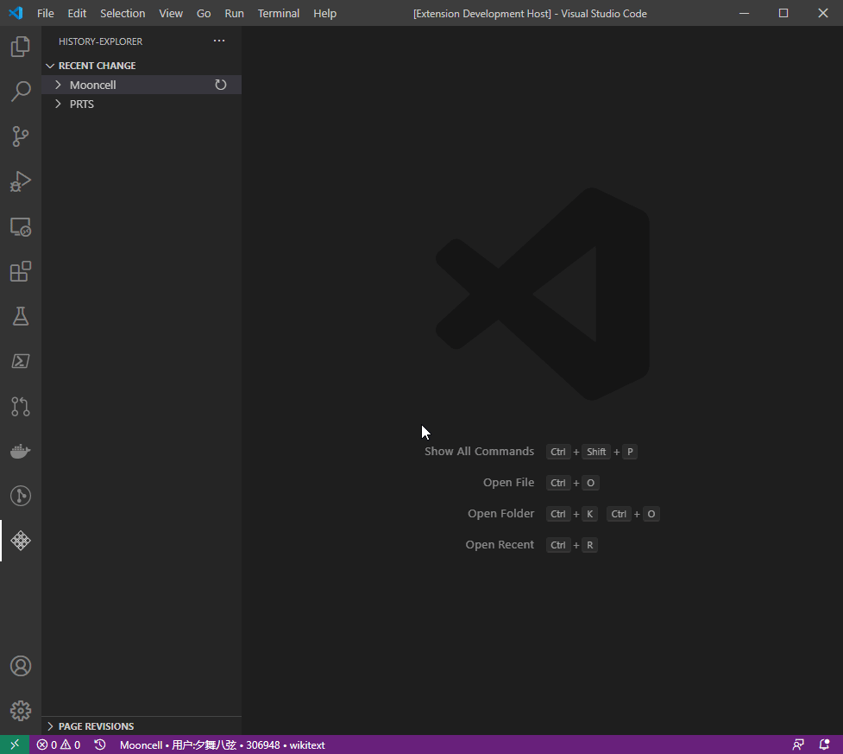The image size is (843, 754).
Task: Open the Help menu
Action: click(x=324, y=13)
